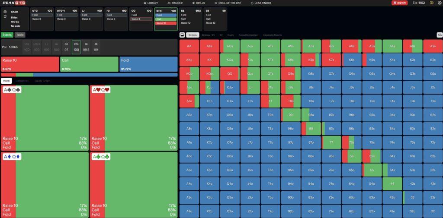Select the Stacks view toggle
The width and height of the screenshot is (443, 218).
click(x=7, y=35)
